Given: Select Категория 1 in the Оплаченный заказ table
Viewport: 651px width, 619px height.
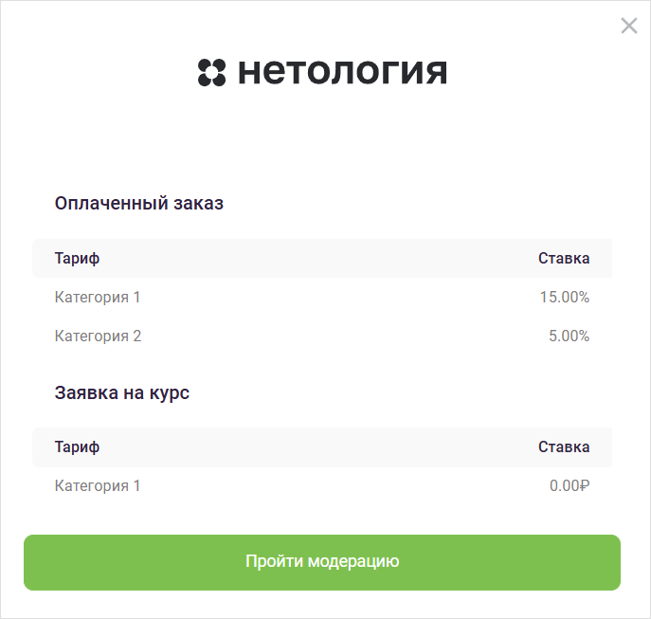Looking at the screenshot, I should pyautogui.click(x=98, y=298).
